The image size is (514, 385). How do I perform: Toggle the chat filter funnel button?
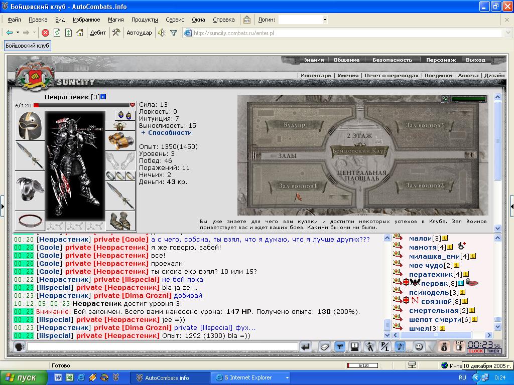tap(340, 346)
